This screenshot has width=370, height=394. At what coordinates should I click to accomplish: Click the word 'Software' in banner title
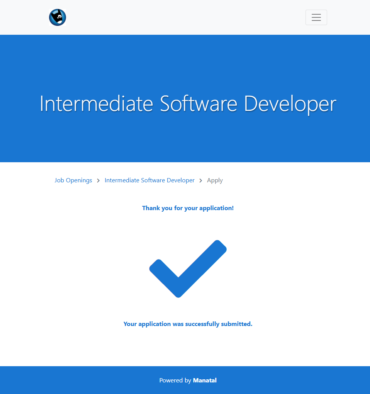[x=199, y=104]
